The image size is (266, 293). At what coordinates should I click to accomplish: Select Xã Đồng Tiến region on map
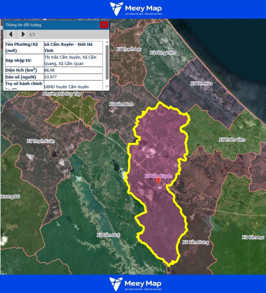pos(162,53)
